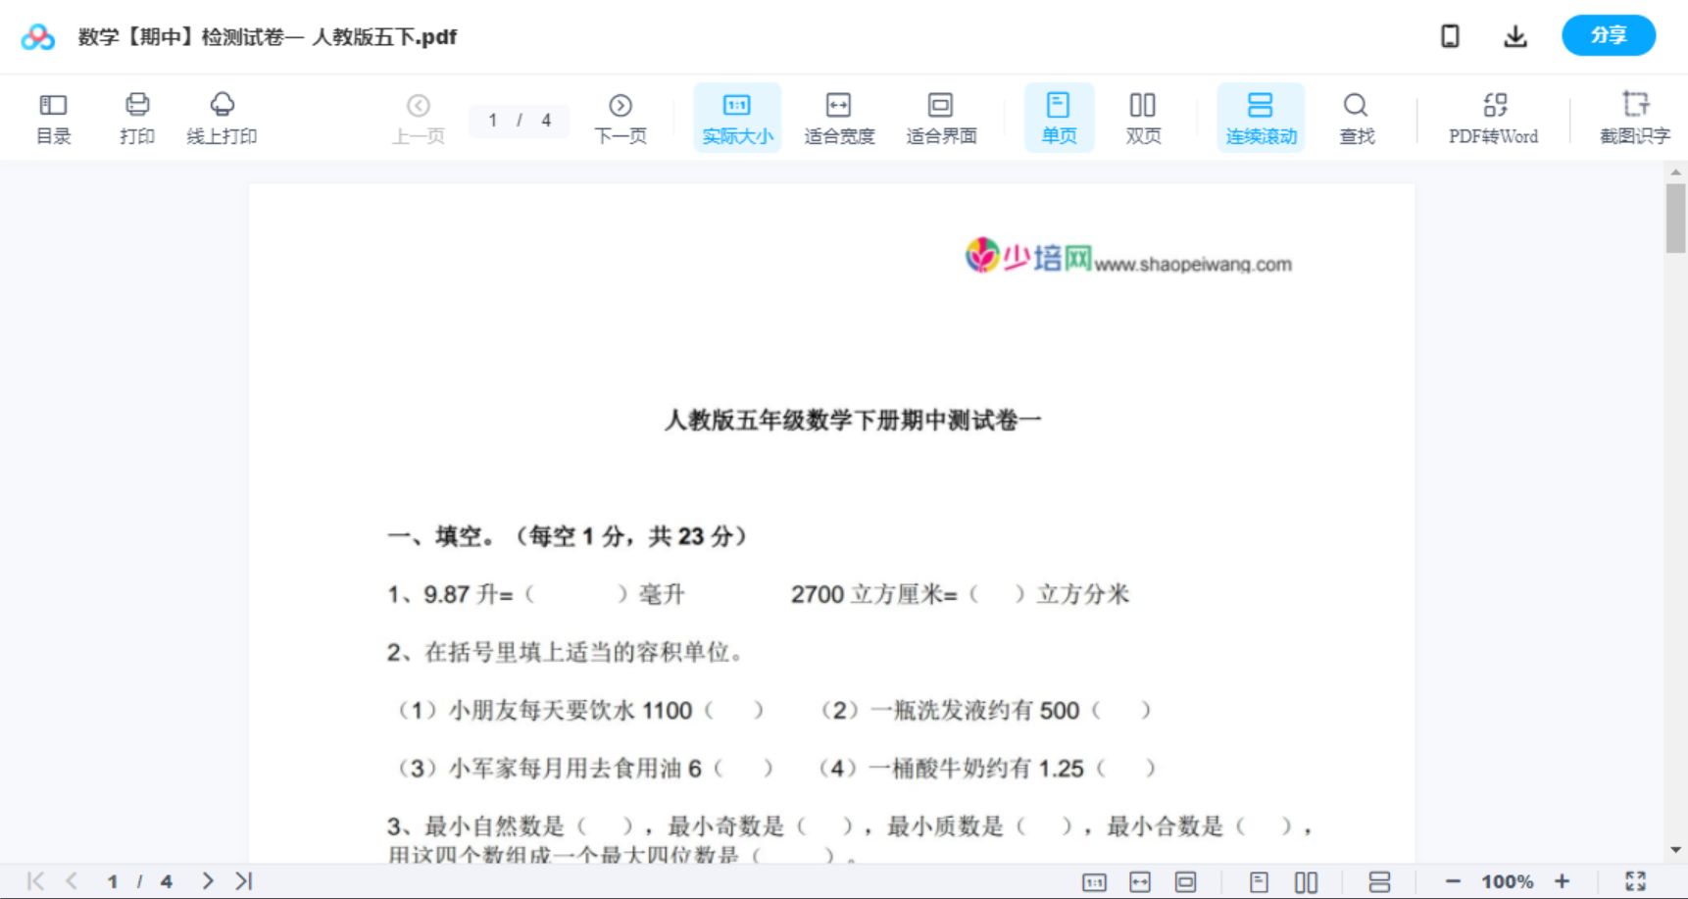
Task: Start PDF转Word conversion
Action: (1492, 117)
